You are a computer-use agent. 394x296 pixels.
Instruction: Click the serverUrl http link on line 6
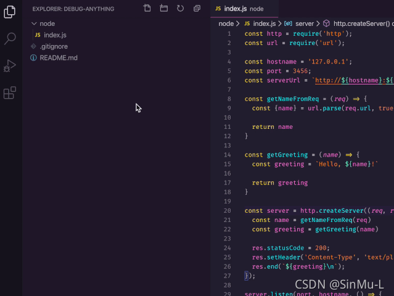click(355, 80)
